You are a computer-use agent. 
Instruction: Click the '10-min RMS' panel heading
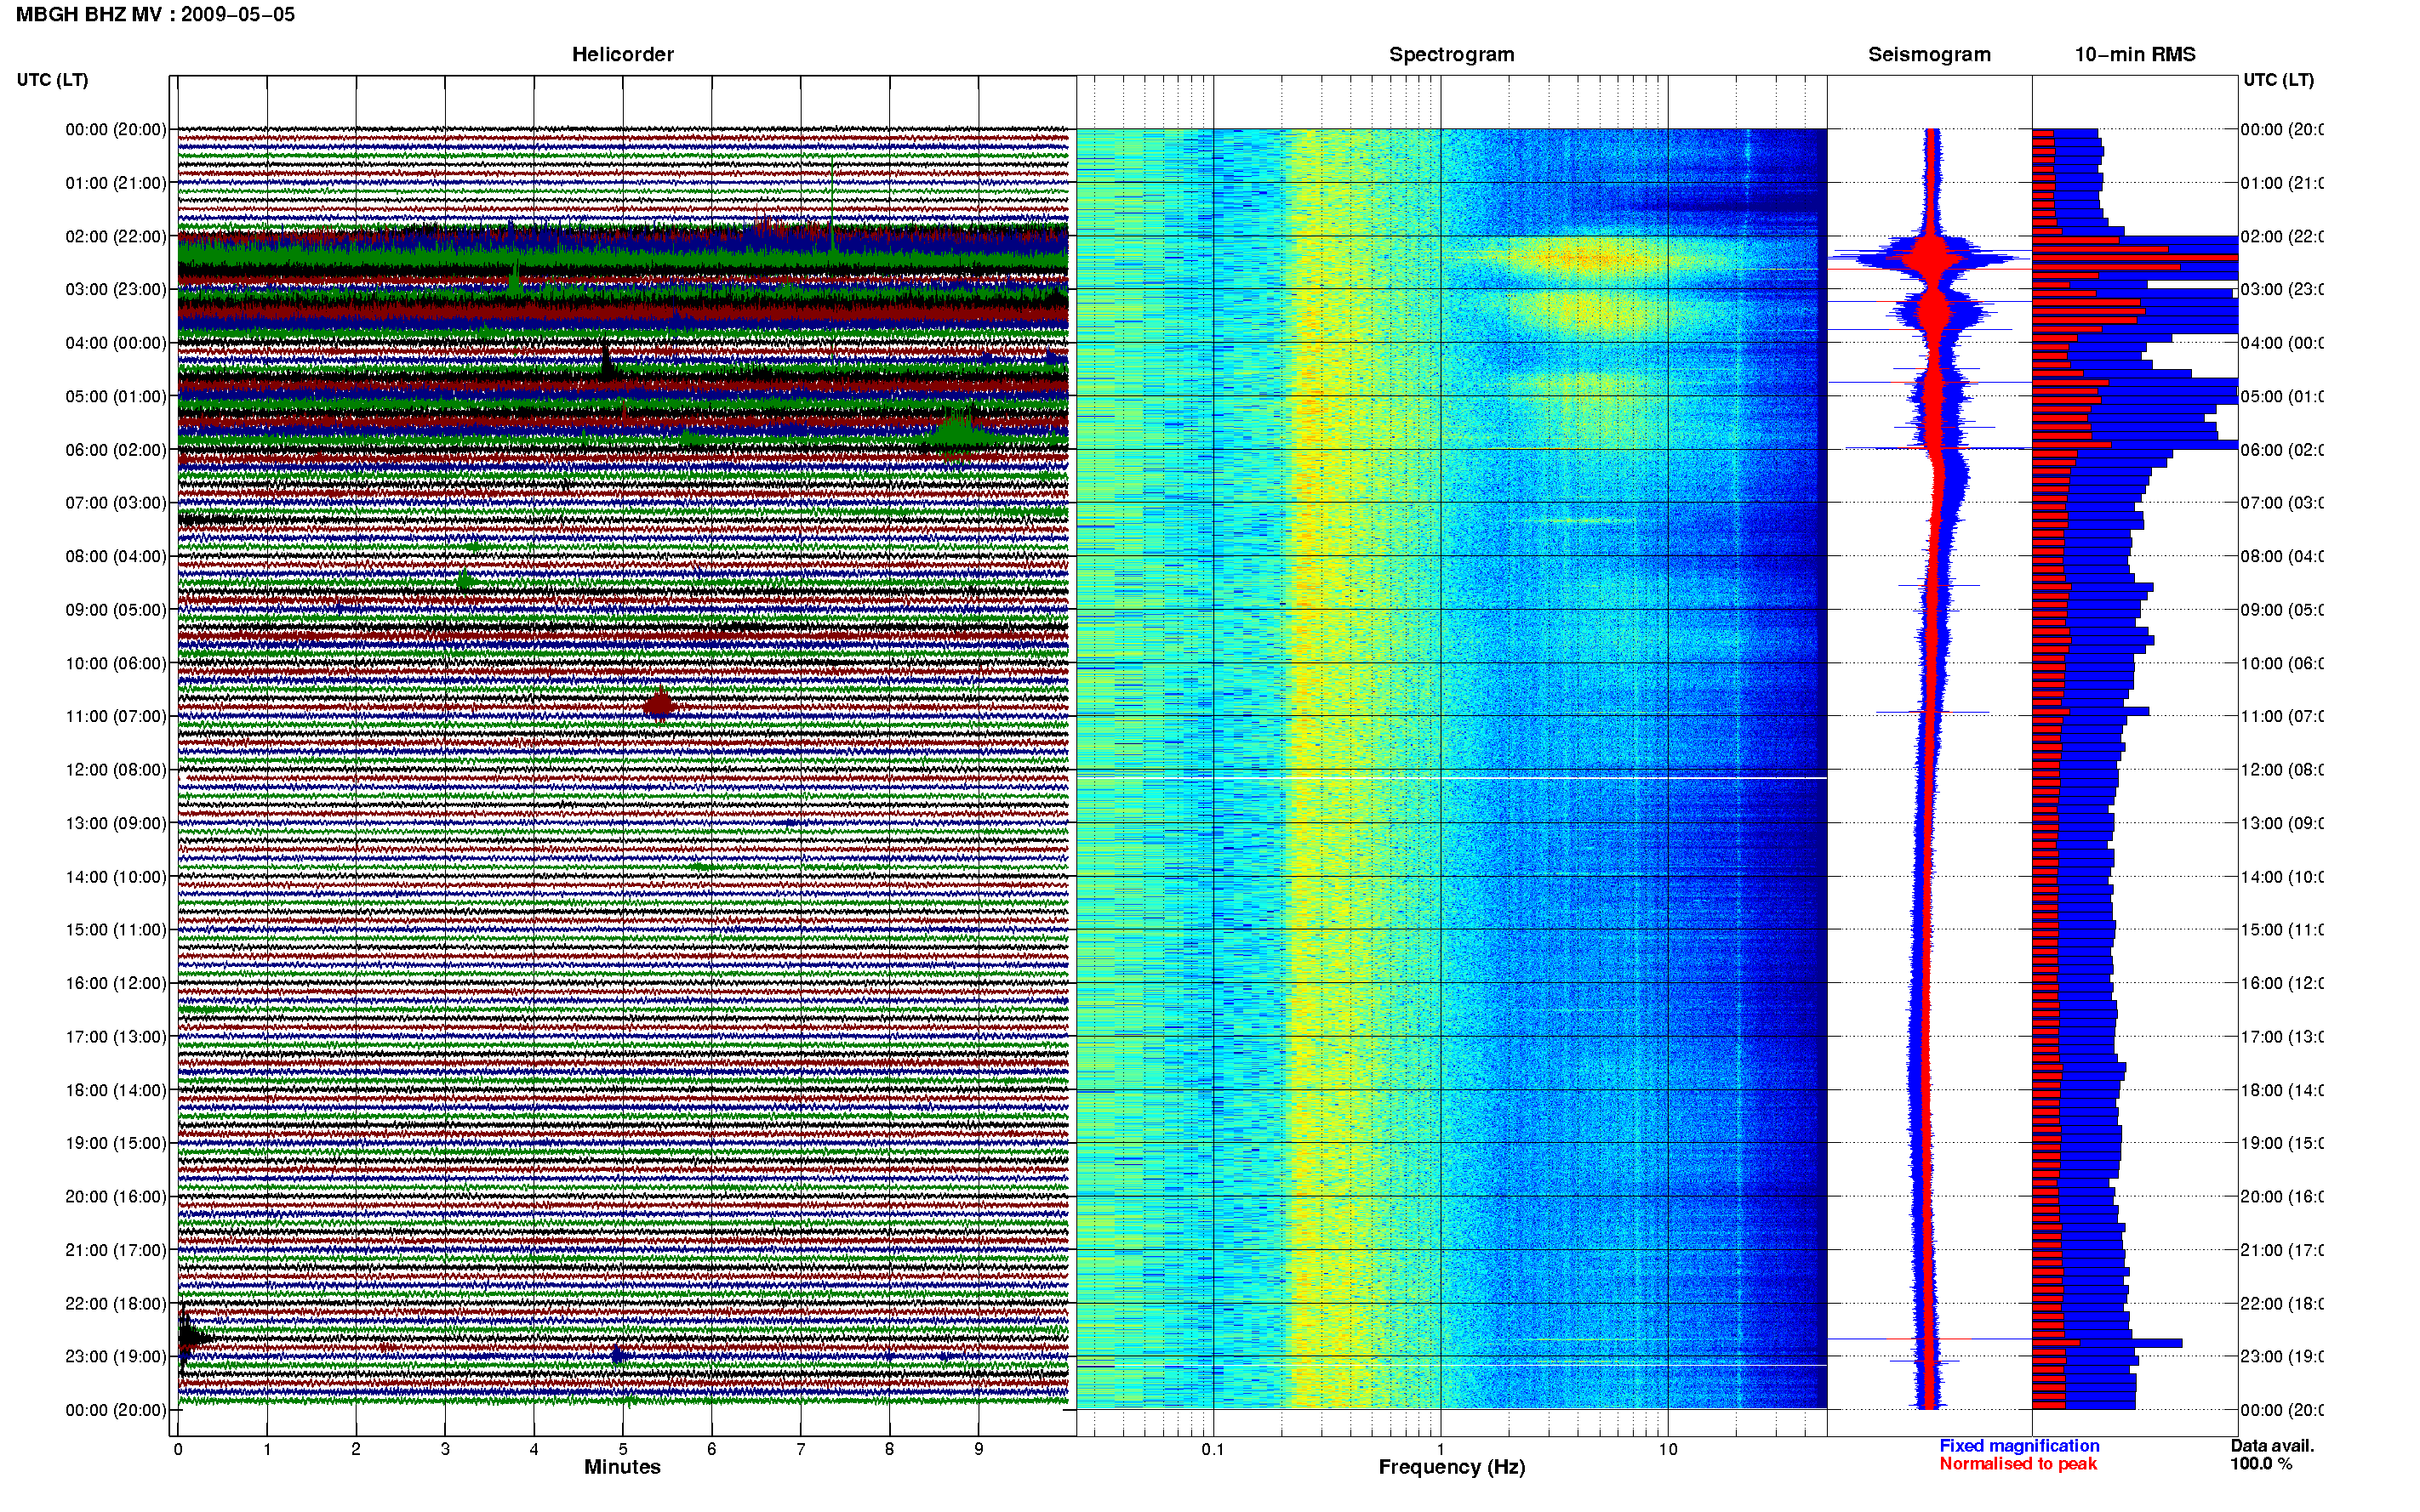click(2135, 55)
